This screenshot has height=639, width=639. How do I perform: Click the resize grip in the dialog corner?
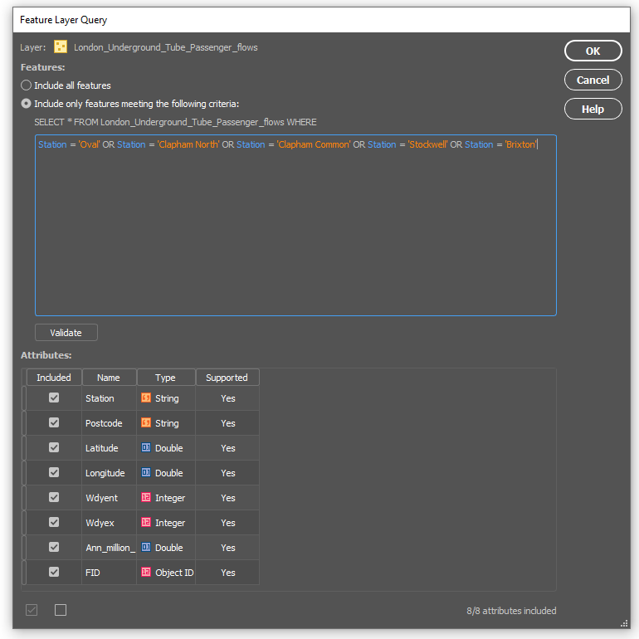(624, 623)
